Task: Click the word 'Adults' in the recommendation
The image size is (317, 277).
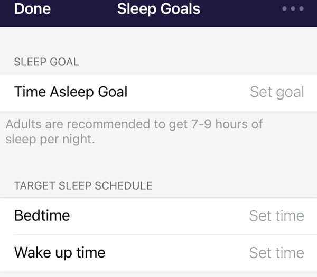Action: point(23,125)
